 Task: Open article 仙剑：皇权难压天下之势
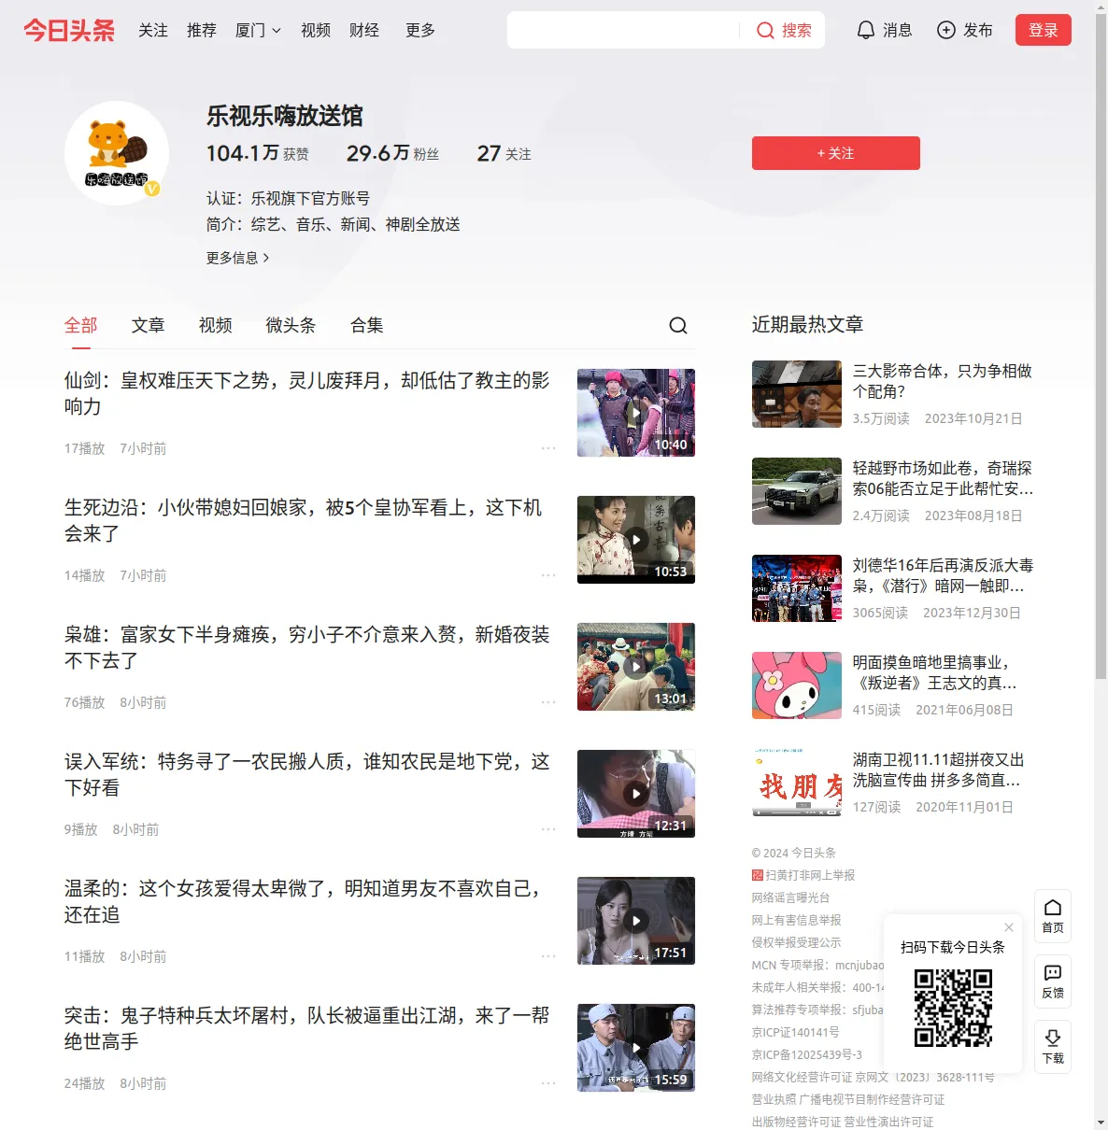click(x=307, y=393)
